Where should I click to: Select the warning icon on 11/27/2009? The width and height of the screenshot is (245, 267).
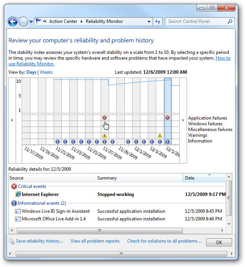[105, 136]
